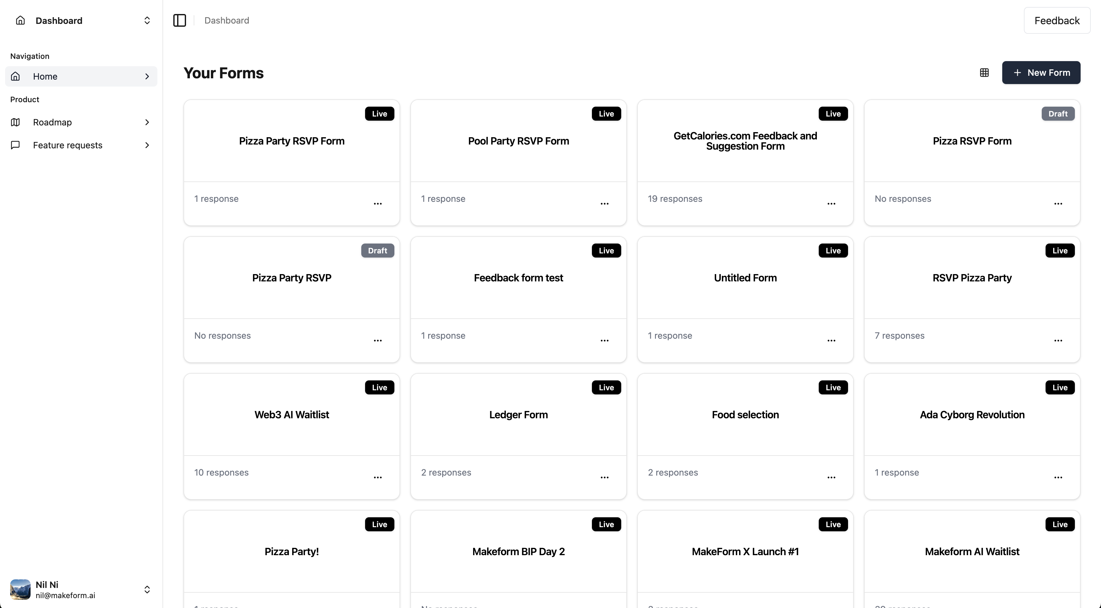Open the Nil Ni account switcher
Viewport: 1101px width, 608px height.
[147, 590]
